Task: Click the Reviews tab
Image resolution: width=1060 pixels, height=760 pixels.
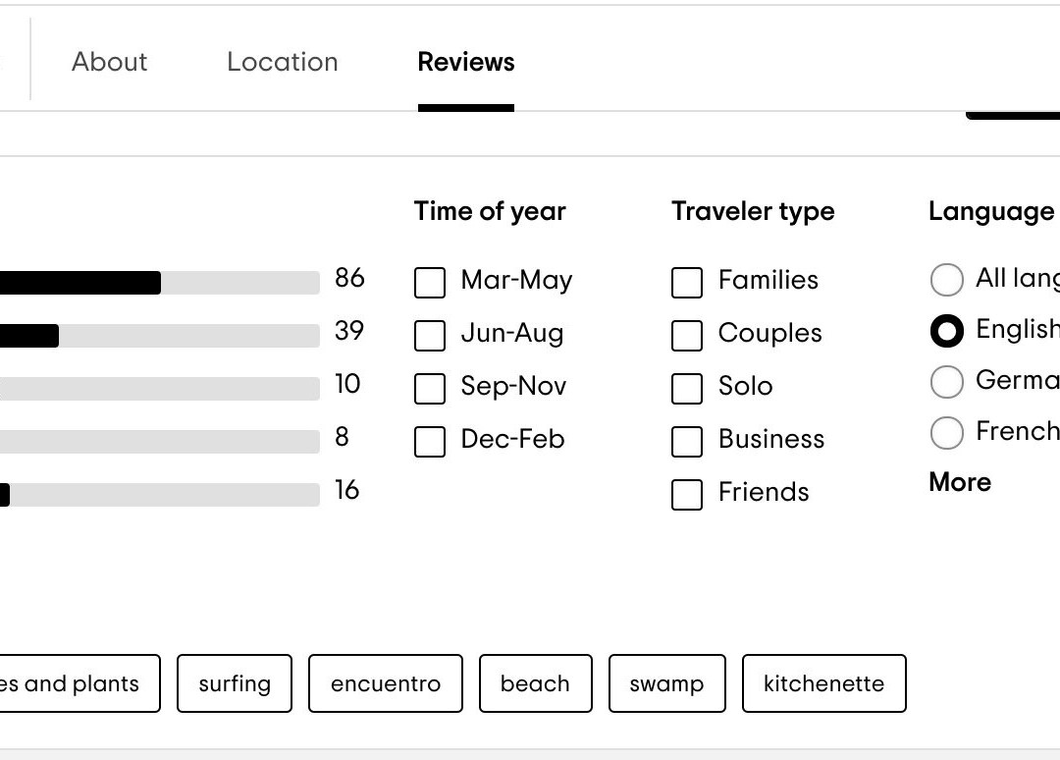Action: 465,62
